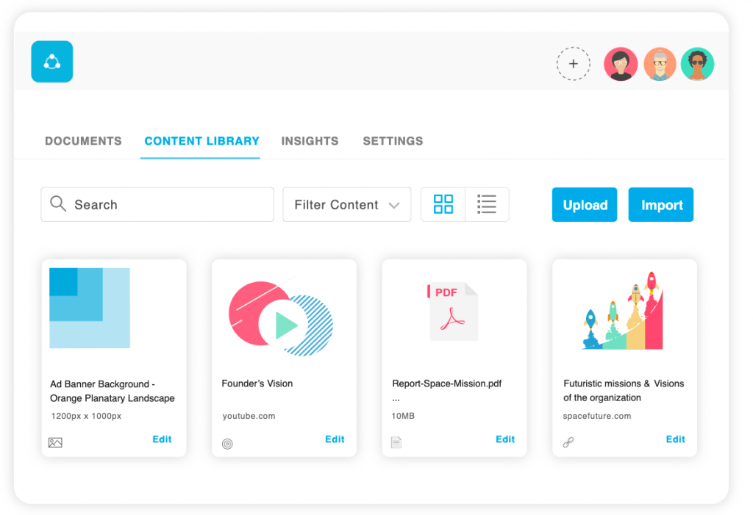Click image type icon on Ad Banner card
Image resolution: width=753 pixels, height=515 pixels.
point(55,442)
